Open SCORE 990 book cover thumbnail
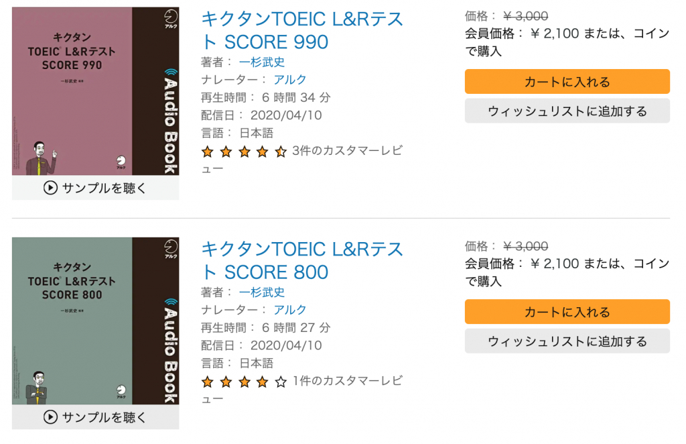686x444 pixels. click(x=95, y=91)
